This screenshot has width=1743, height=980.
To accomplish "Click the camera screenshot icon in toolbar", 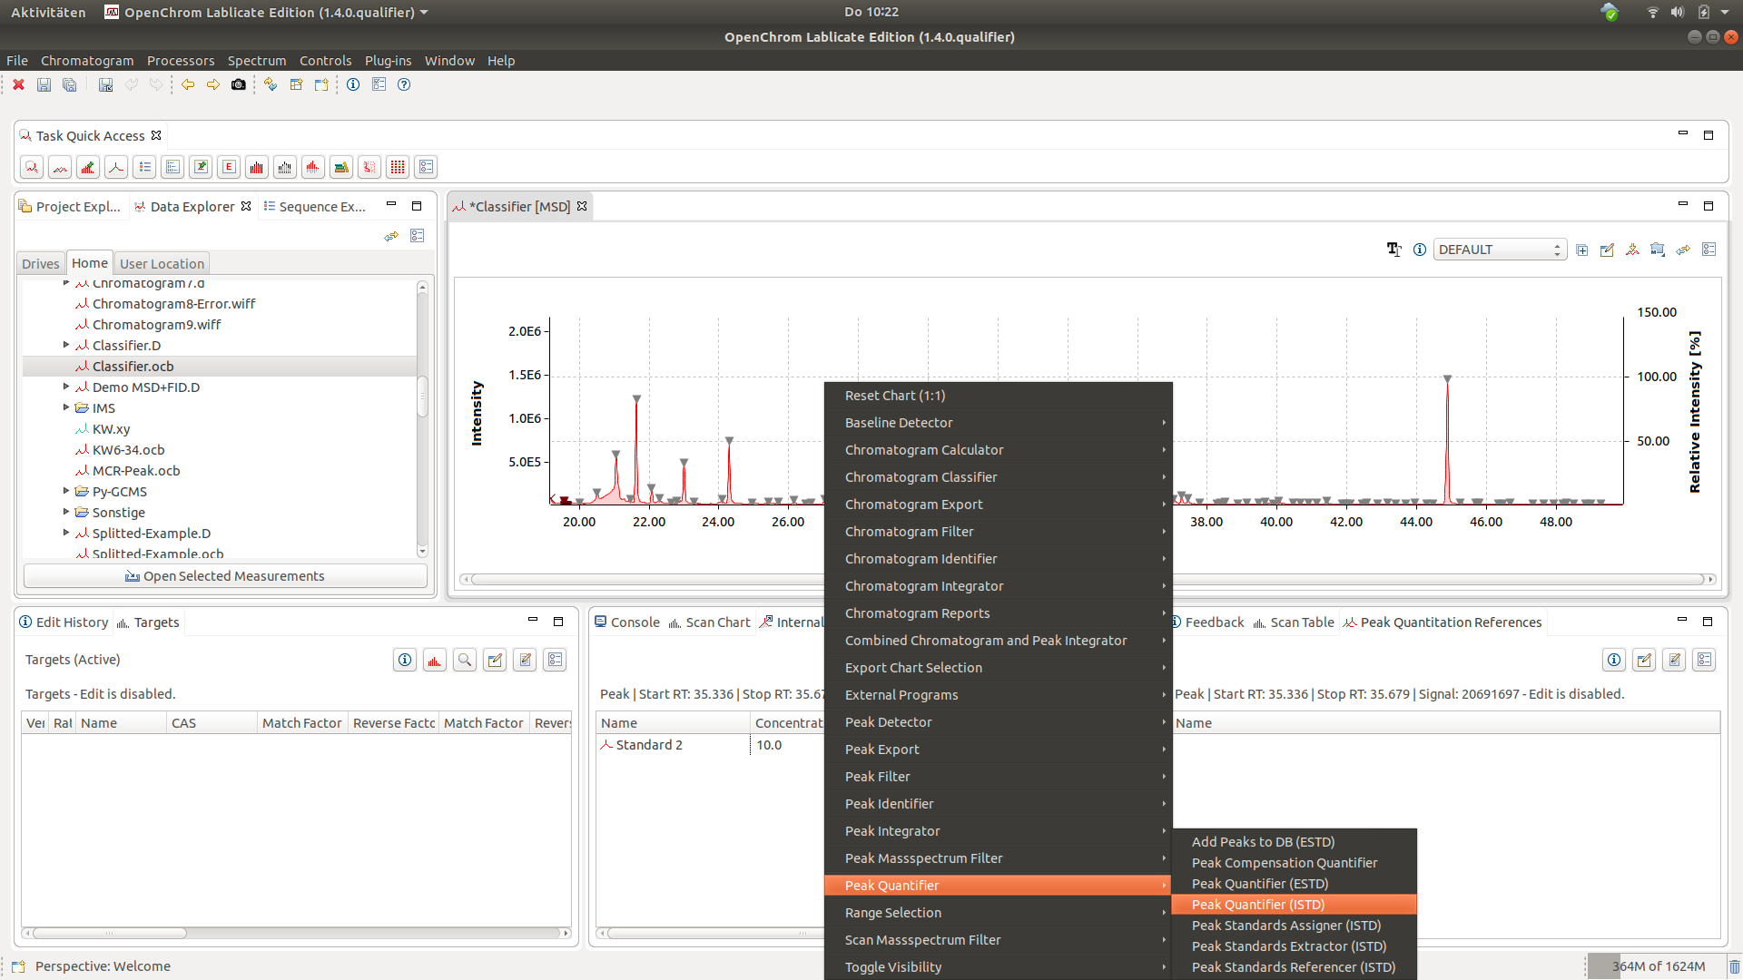I will (x=239, y=84).
